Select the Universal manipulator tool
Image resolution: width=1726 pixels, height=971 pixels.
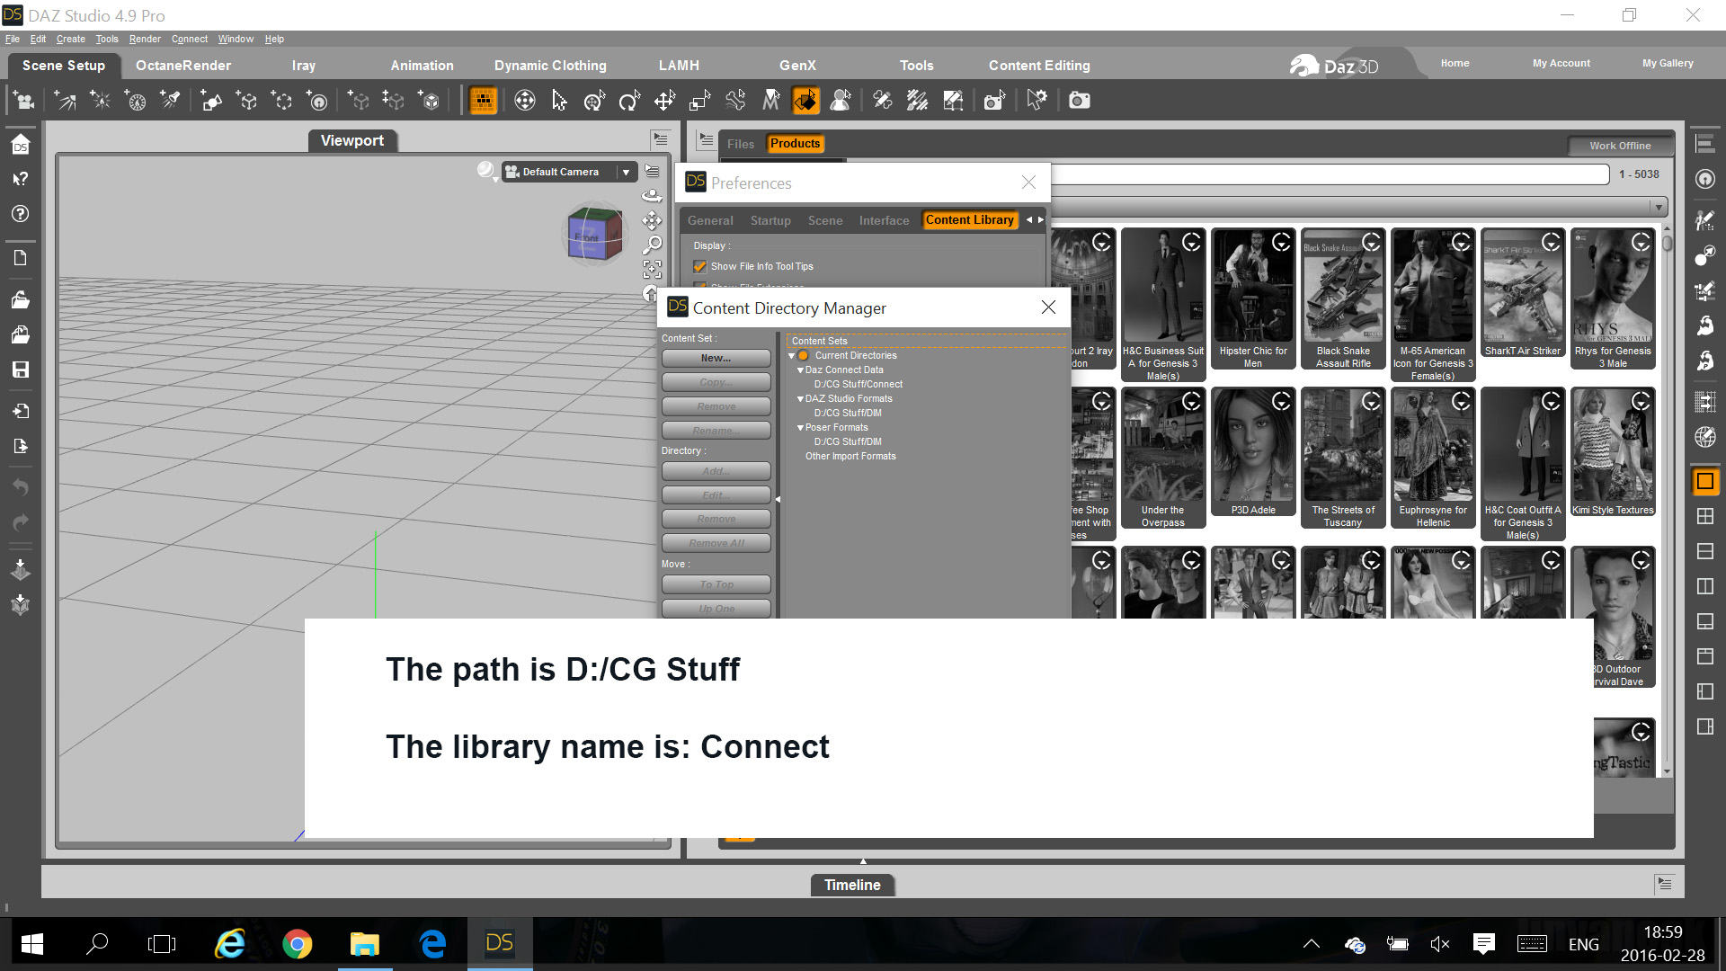(x=525, y=101)
